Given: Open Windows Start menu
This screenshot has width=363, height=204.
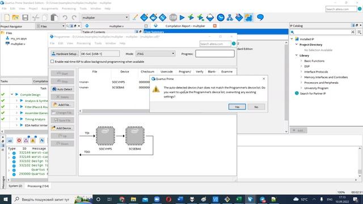Looking at the screenshot, I should pos(6,199).
